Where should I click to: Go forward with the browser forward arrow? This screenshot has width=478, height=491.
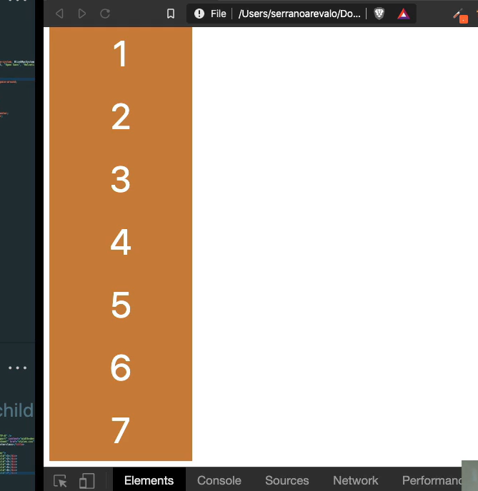coord(81,14)
